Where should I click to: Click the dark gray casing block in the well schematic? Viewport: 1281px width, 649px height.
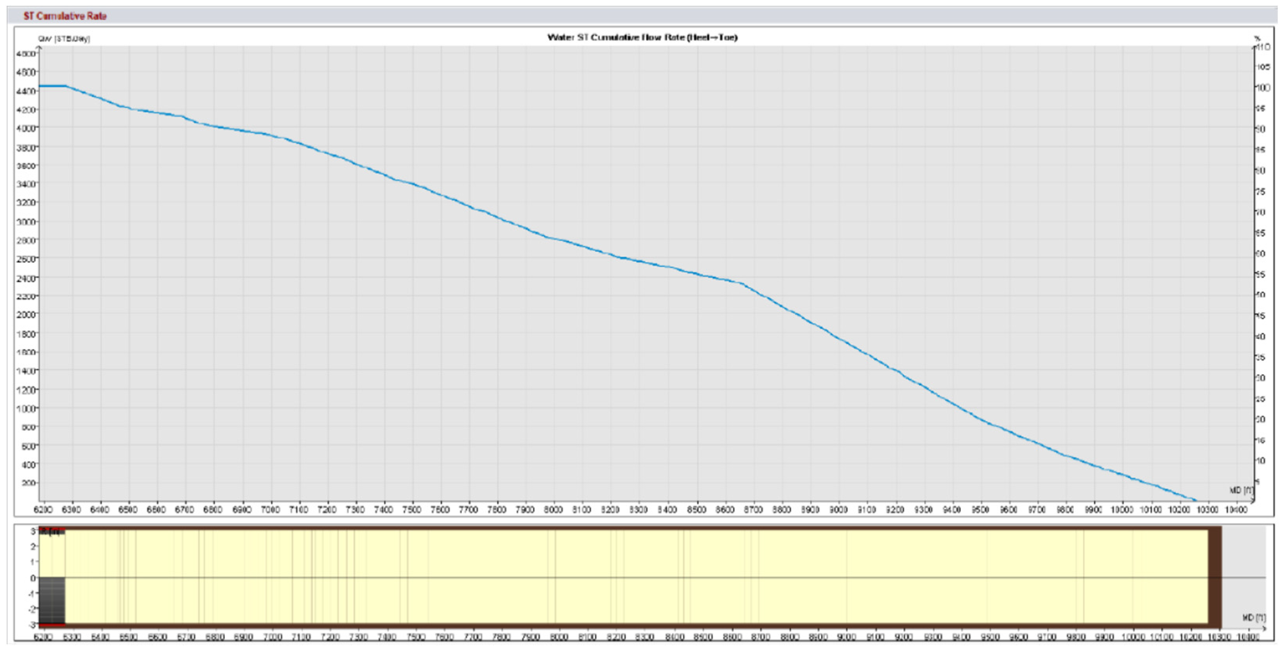(52, 600)
